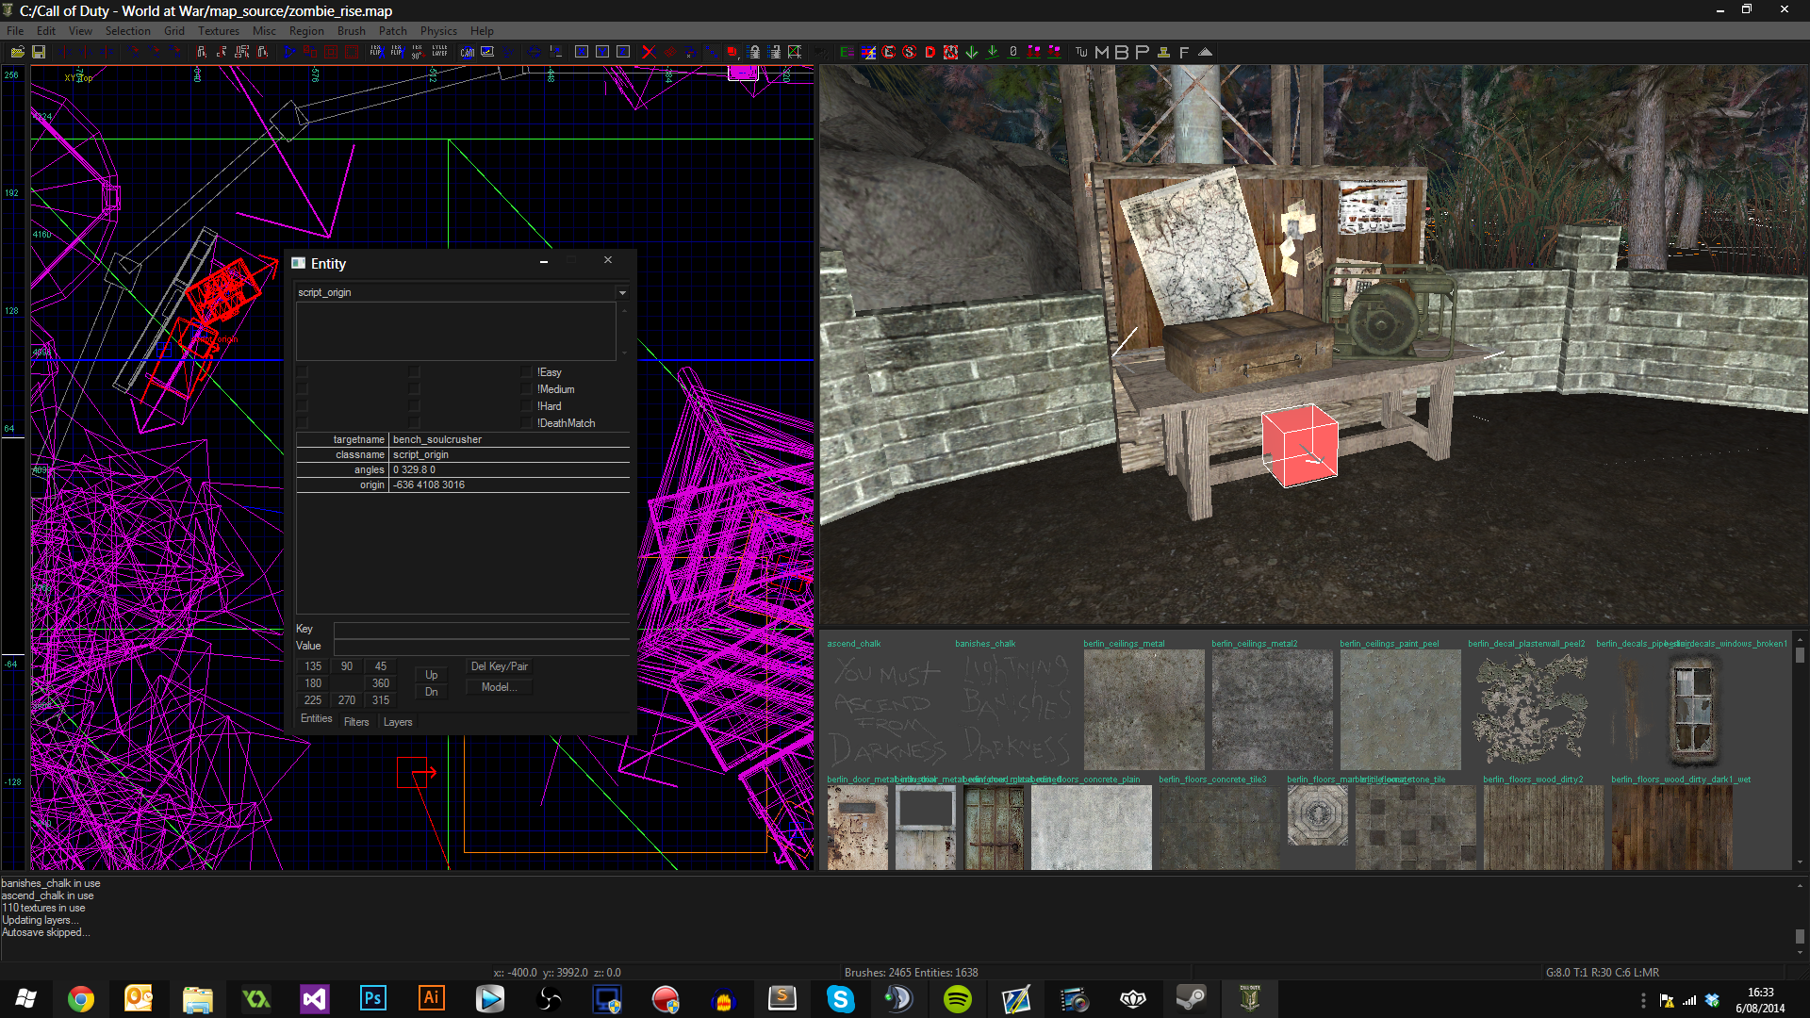Click the circled S filter icon
The image size is (1810, 1018).
[x=909, y=52]
